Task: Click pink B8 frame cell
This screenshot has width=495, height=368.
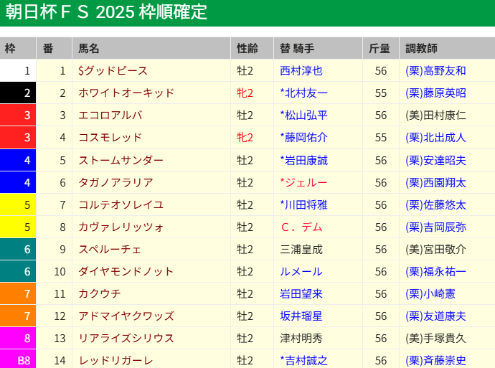Action: pos(18,360)
